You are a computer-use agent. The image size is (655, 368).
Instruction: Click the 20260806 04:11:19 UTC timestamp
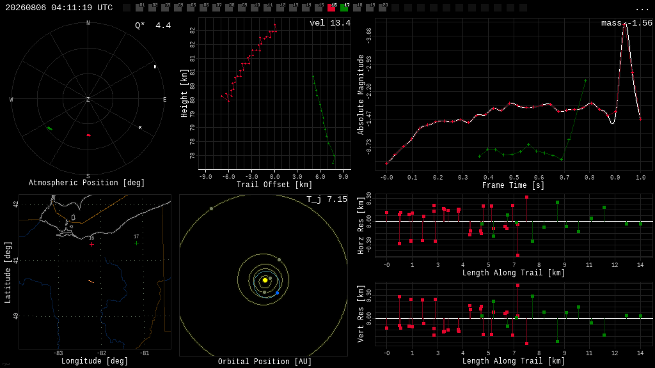pos(59,8)
